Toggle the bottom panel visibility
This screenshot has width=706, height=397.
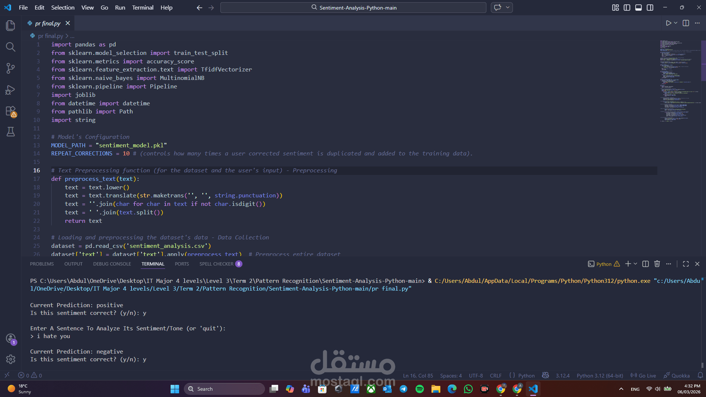tap(639, 7)
